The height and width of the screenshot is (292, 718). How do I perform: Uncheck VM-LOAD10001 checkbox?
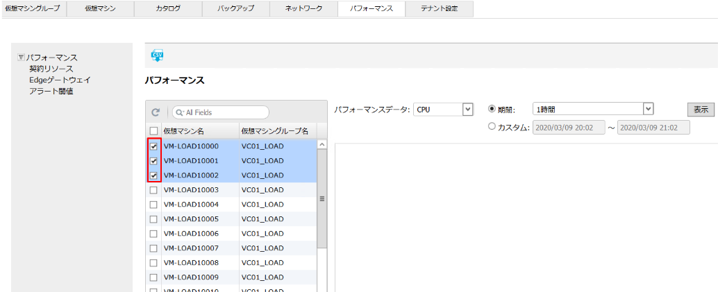tap(154, 161)
